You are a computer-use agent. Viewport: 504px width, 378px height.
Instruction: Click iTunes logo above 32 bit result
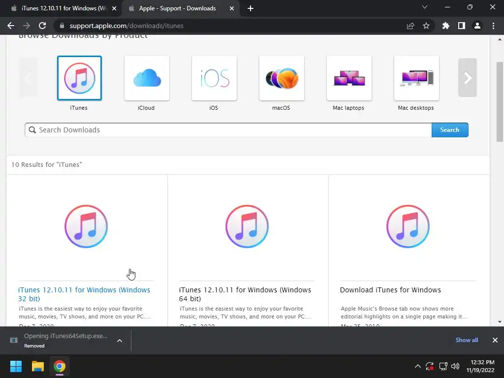coord(86,226)
